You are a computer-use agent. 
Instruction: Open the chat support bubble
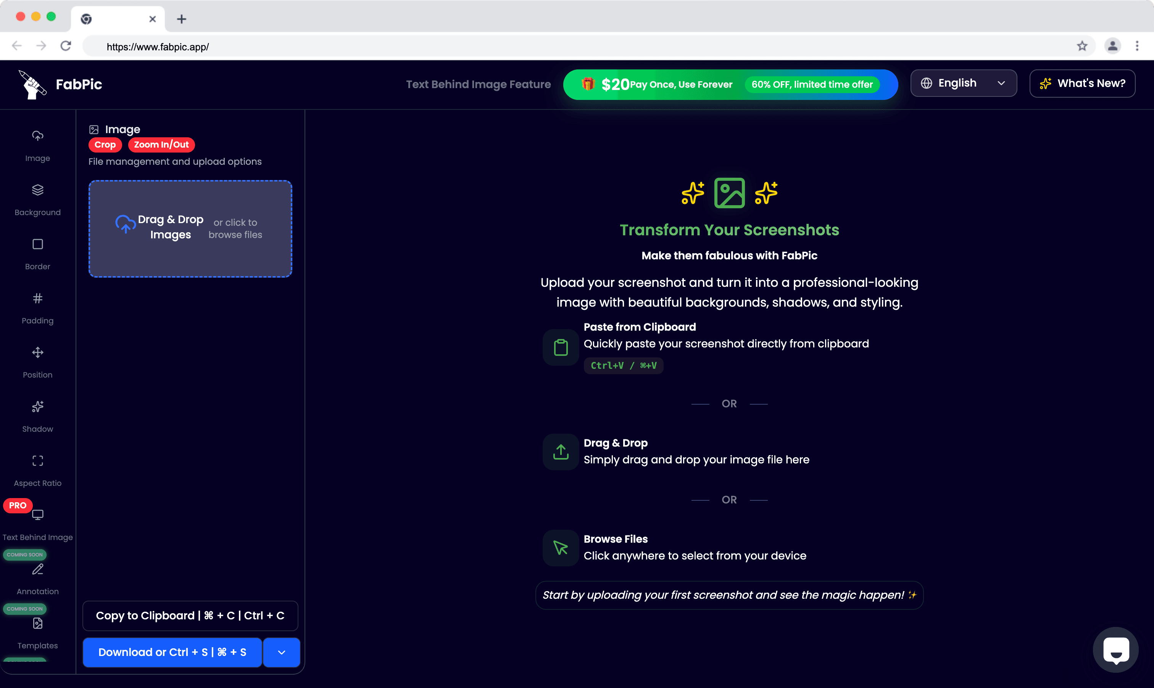point(1115,650)
